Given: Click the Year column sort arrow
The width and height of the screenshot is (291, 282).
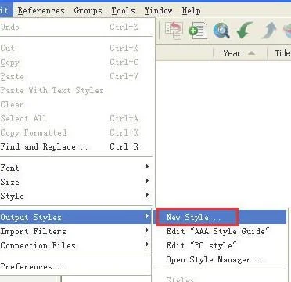Looking at the screenshot, I should click(251, 53).
